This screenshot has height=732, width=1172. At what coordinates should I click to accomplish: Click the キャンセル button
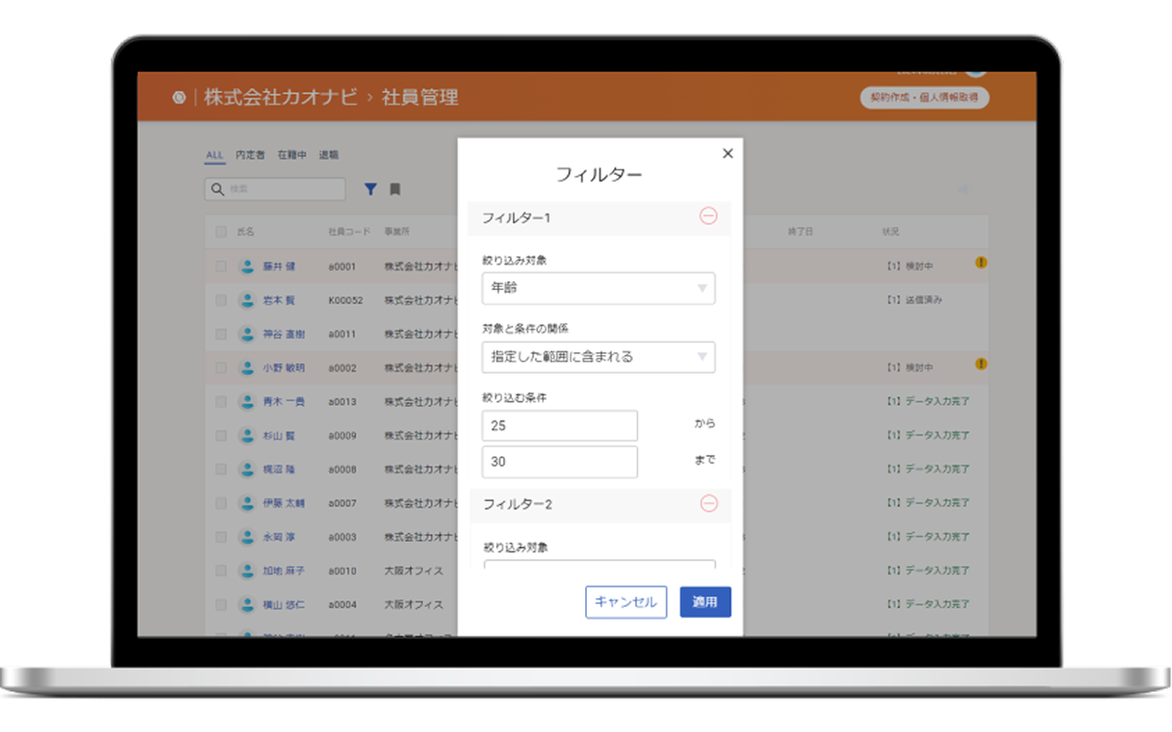tap(626, 602)
